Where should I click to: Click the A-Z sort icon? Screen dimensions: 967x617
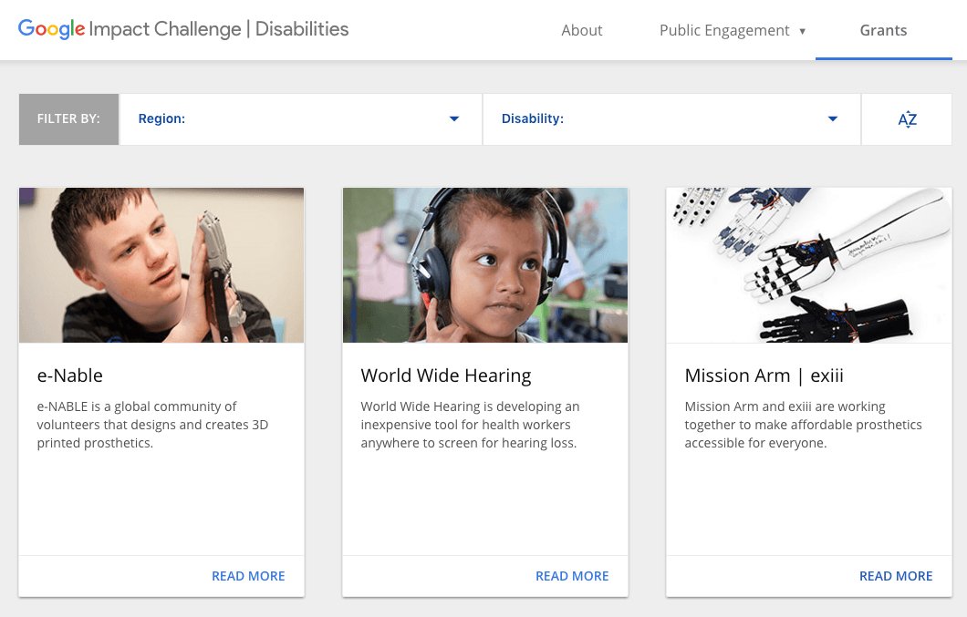[907, 119]
